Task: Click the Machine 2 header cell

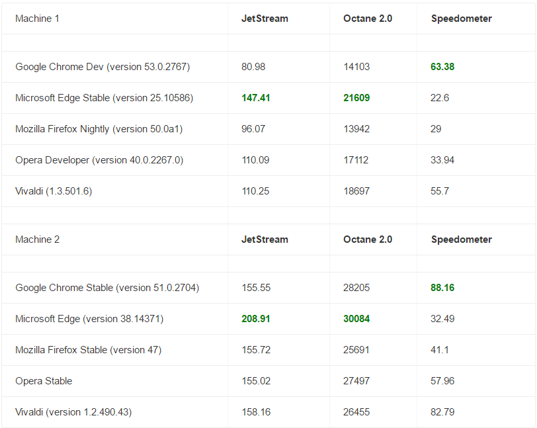Action: click(38, 239)
